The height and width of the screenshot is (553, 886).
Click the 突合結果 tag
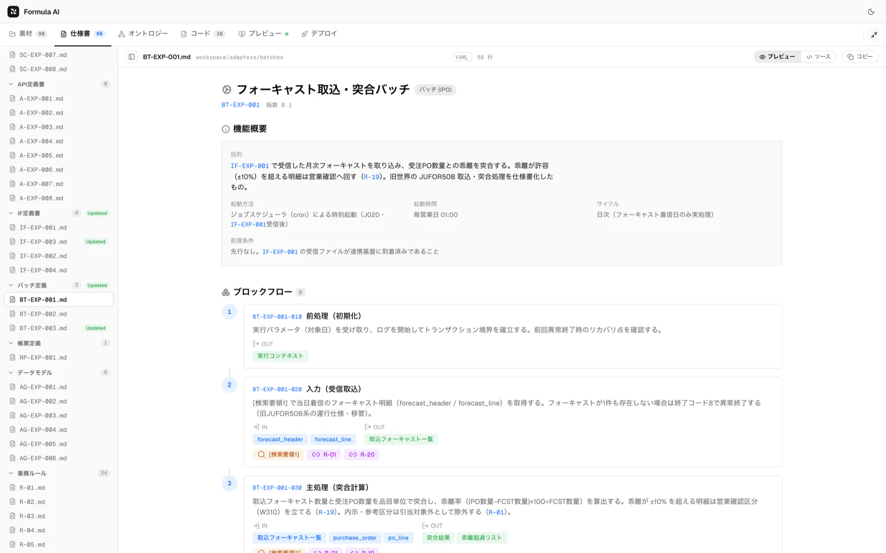[438, 538]
